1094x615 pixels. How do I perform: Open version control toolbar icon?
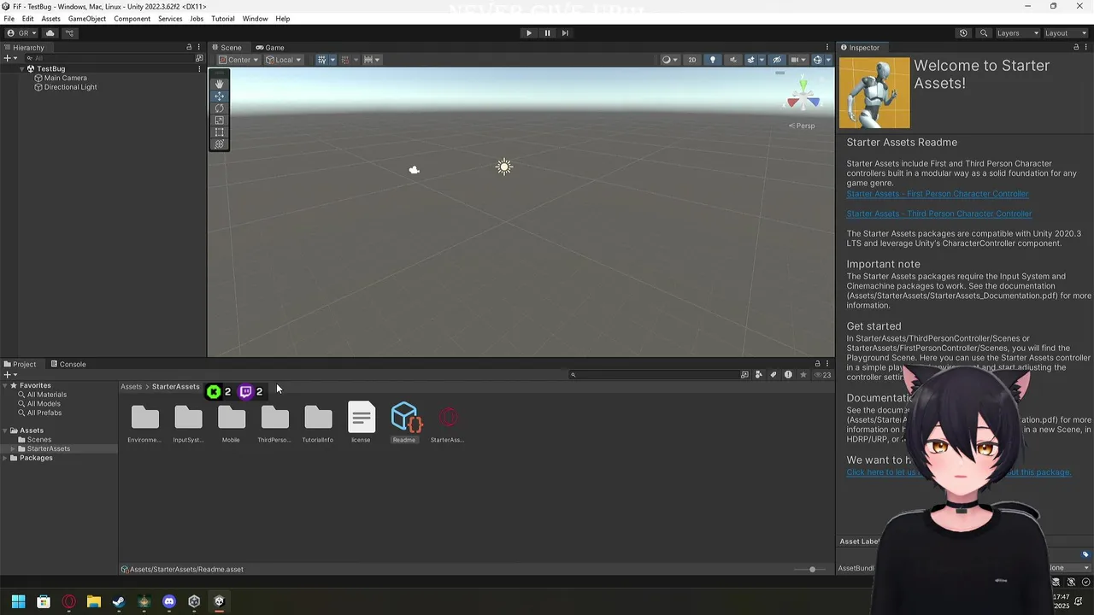coord(69,33)
